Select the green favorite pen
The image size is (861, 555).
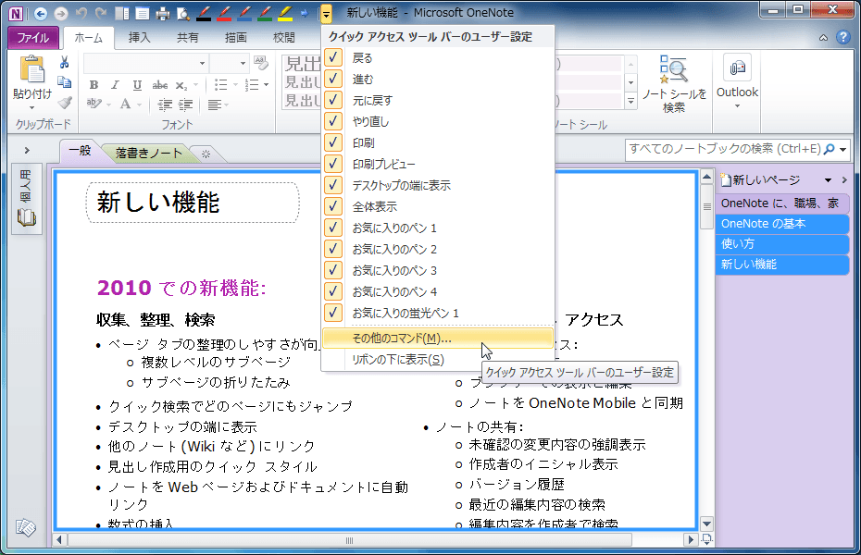coord(265,13)
